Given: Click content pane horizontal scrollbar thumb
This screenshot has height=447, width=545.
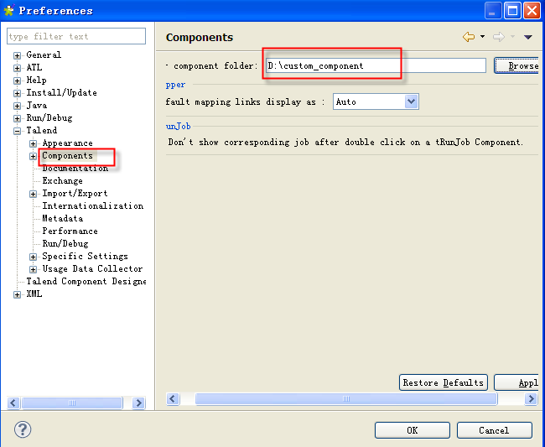Looking at the screenshot, I should point(346,398).
